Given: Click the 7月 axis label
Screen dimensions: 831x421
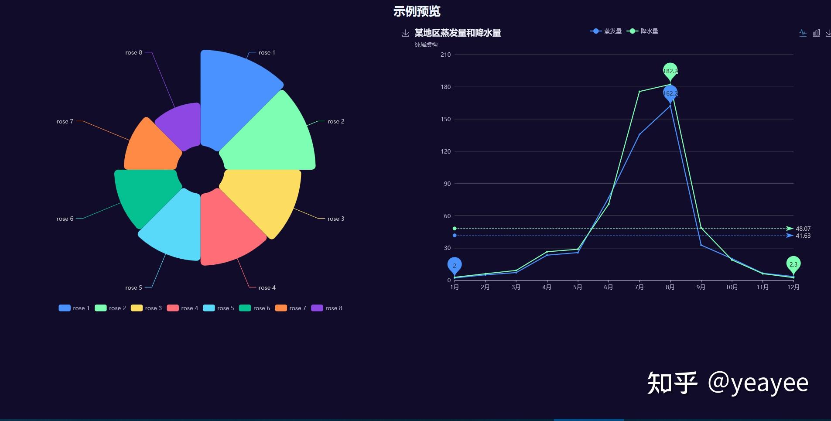Looking at the screenshot, I should click(x=639, y=287).
